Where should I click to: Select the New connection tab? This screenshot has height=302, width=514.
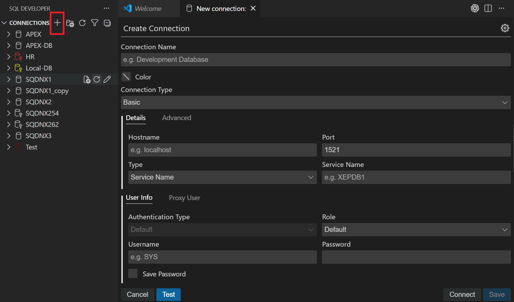click(x=220, y=9)
